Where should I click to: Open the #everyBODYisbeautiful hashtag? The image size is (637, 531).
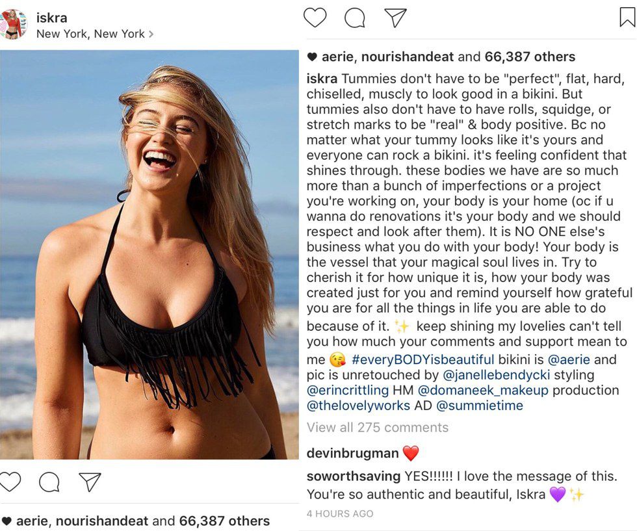[422, 359]
